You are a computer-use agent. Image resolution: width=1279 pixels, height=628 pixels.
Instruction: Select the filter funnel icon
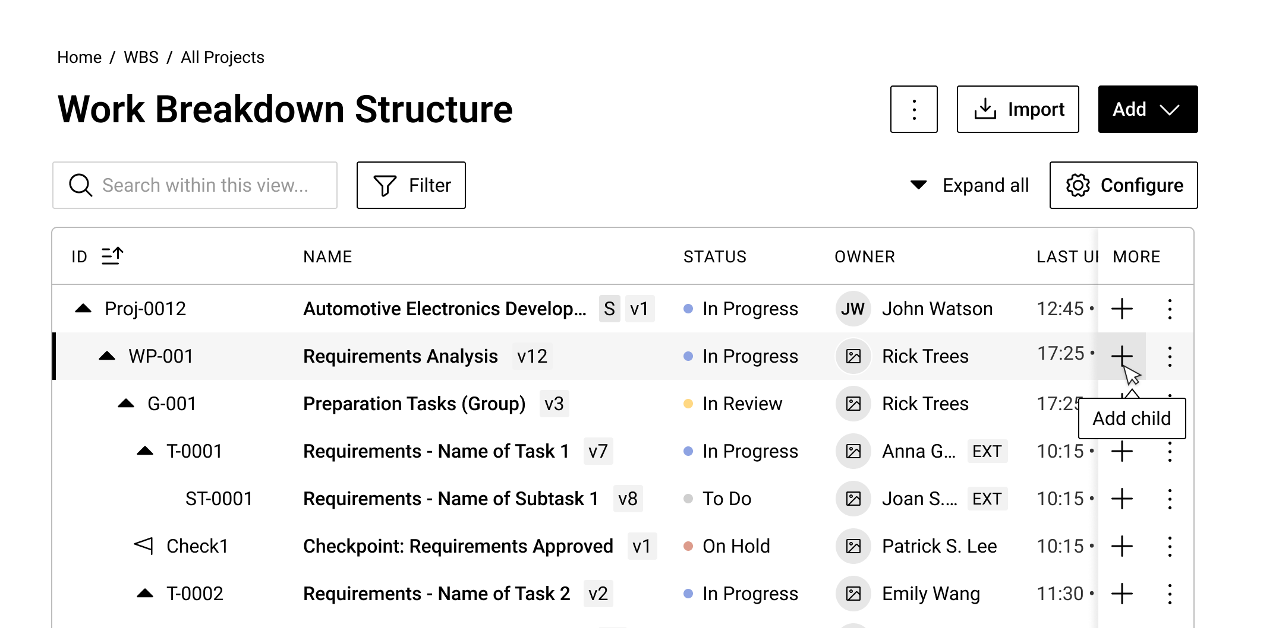point(384,185)
